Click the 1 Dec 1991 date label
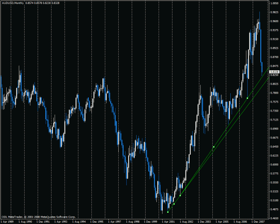Screen dimensions: 280x224 point(43,222)
